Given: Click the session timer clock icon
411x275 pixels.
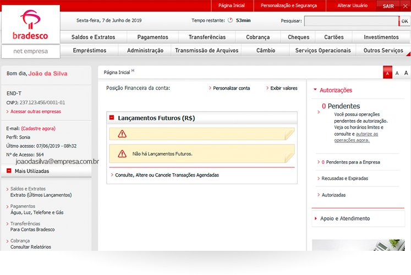Looking at the screenshot, I should pos(231,20).
